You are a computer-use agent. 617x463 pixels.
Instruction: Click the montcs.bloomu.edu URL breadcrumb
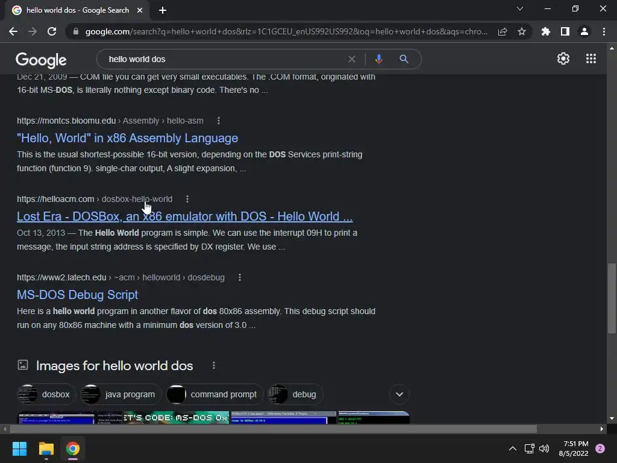(110, 121)
